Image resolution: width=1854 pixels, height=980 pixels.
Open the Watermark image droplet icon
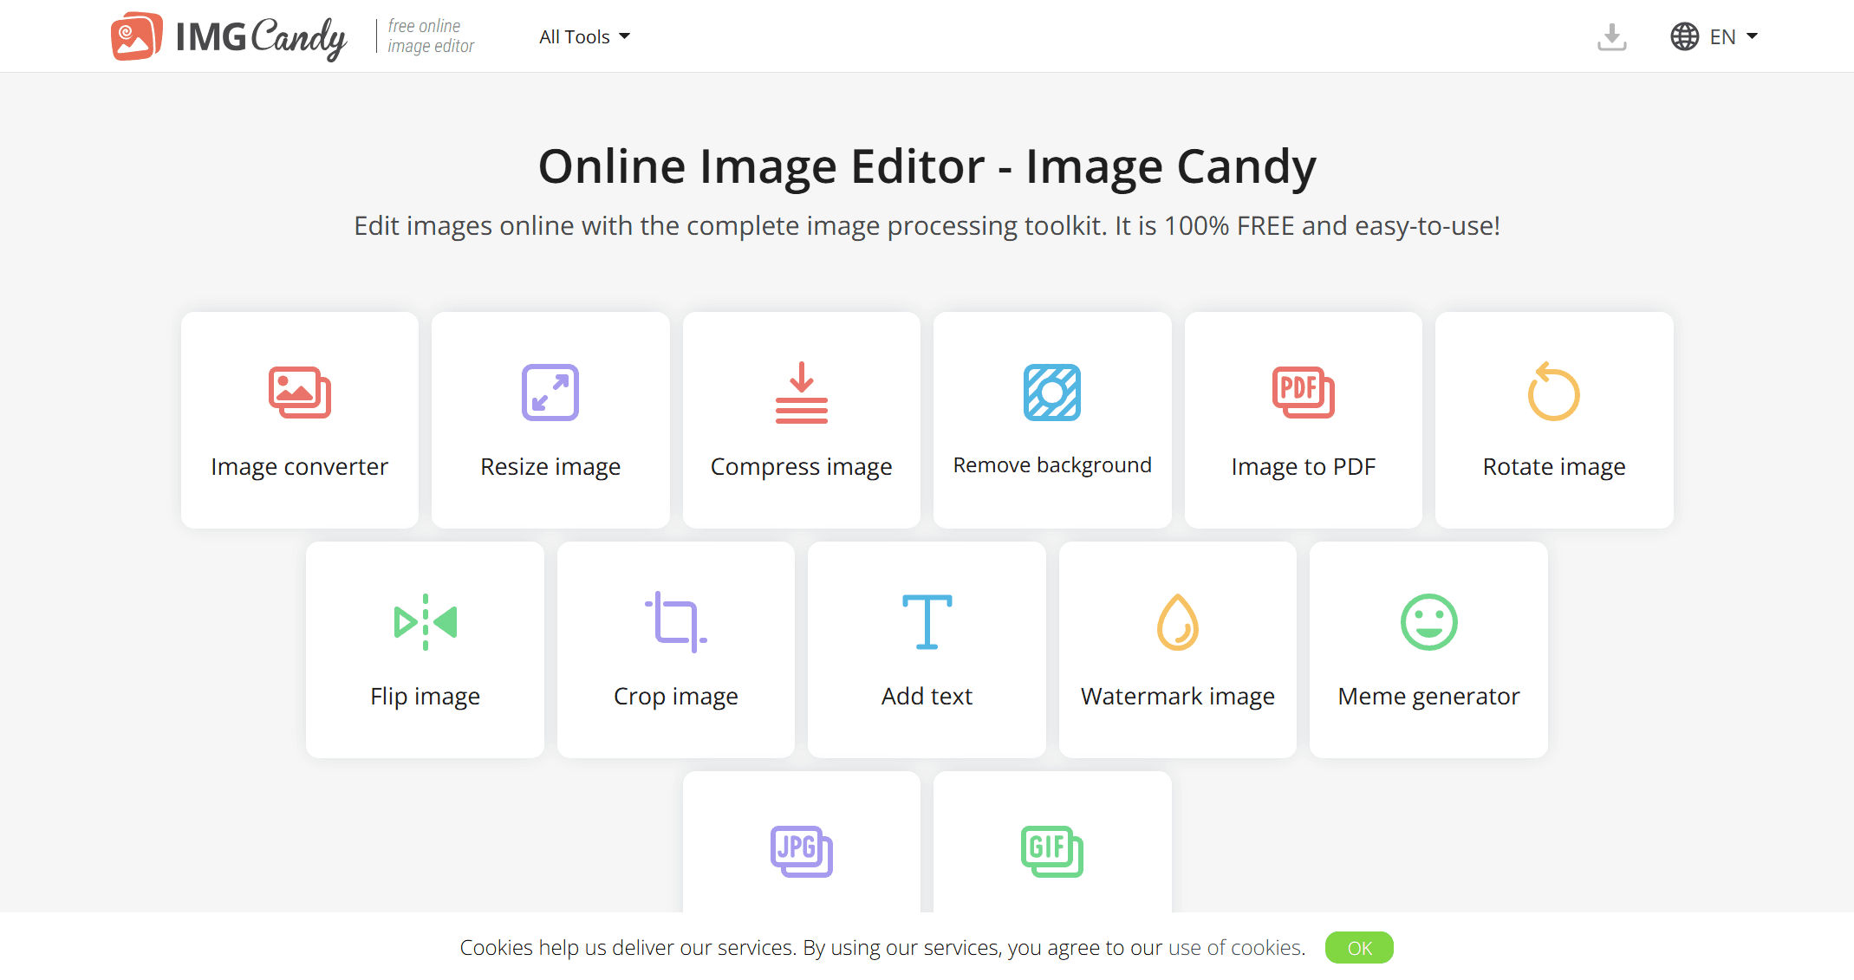point(1177,622)
